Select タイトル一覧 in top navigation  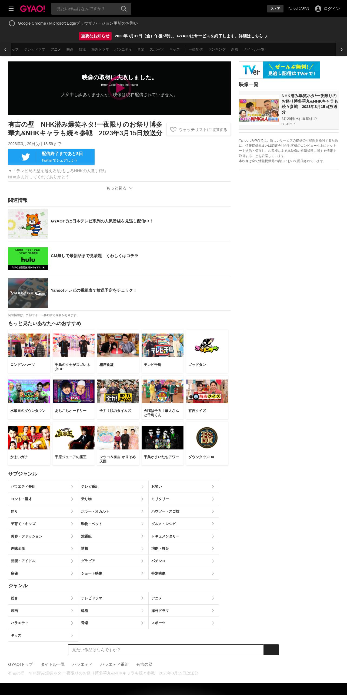tap(254, 50)
